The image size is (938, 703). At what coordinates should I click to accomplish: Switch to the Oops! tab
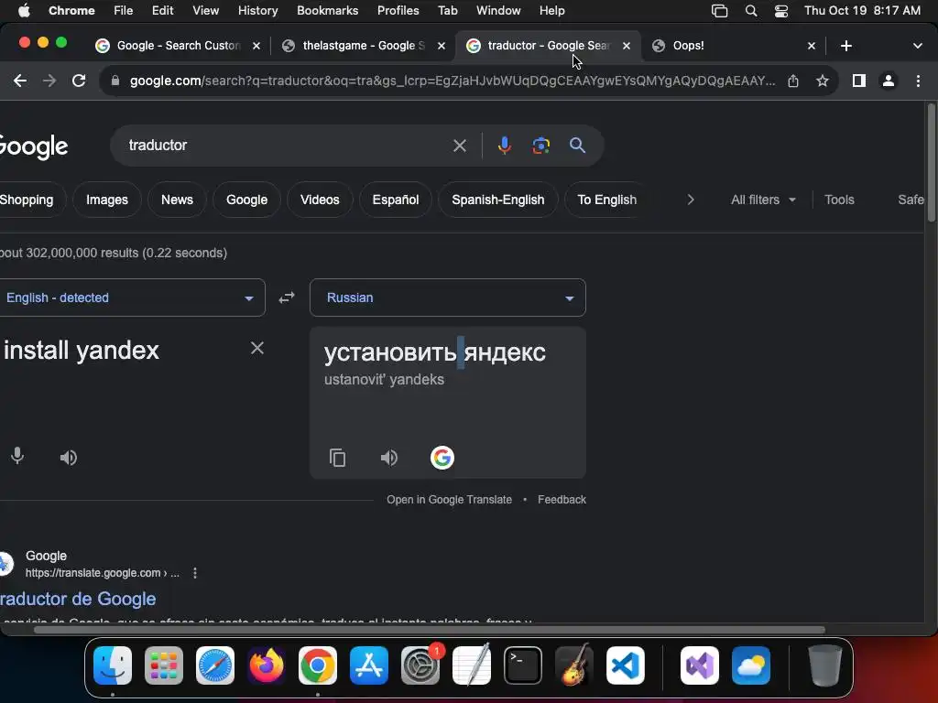pyautogui.click(x=736, y=46)
